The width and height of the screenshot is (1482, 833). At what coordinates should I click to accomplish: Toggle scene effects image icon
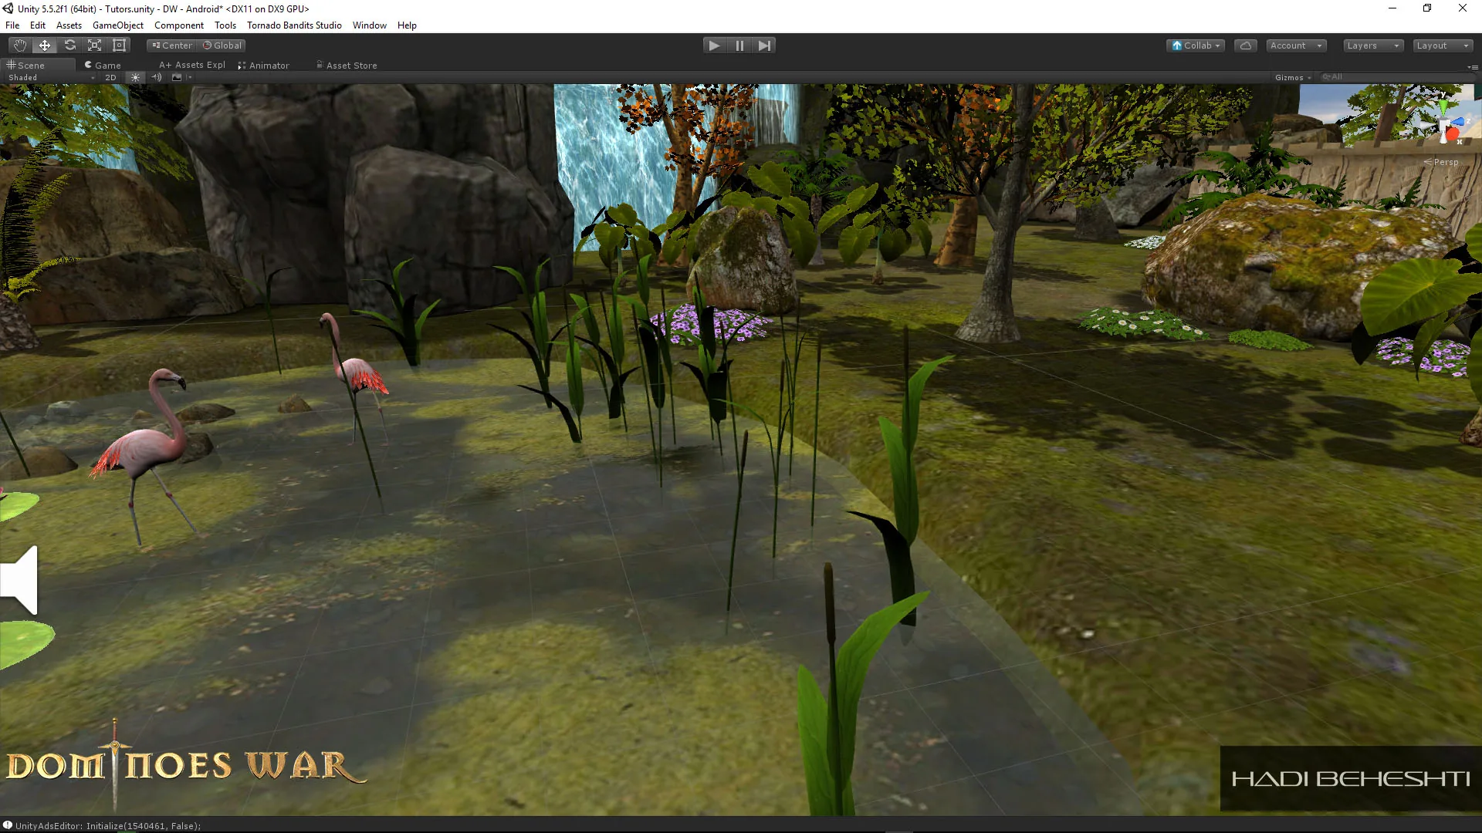point(177,77)
